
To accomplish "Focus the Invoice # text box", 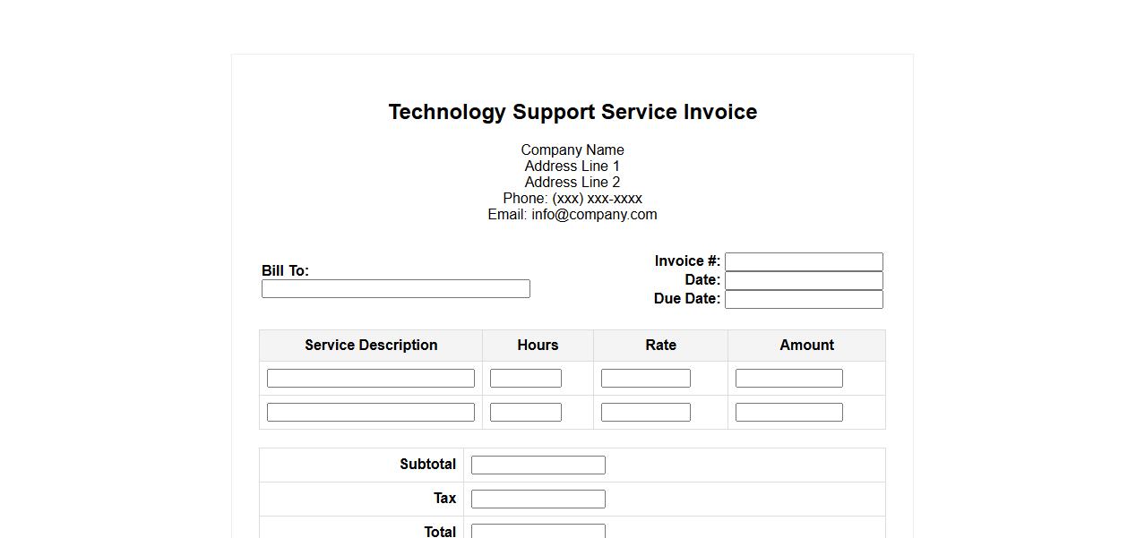I will tap(804, 261).
